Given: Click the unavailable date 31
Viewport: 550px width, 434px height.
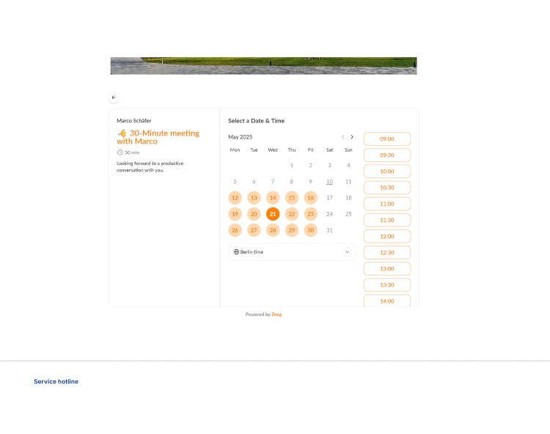Looking at the screenshot, I should tap(330, 230).
